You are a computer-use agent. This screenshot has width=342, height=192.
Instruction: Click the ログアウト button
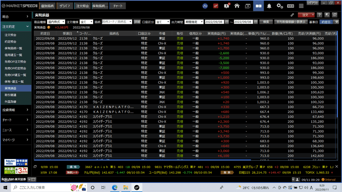pos(313,3)
